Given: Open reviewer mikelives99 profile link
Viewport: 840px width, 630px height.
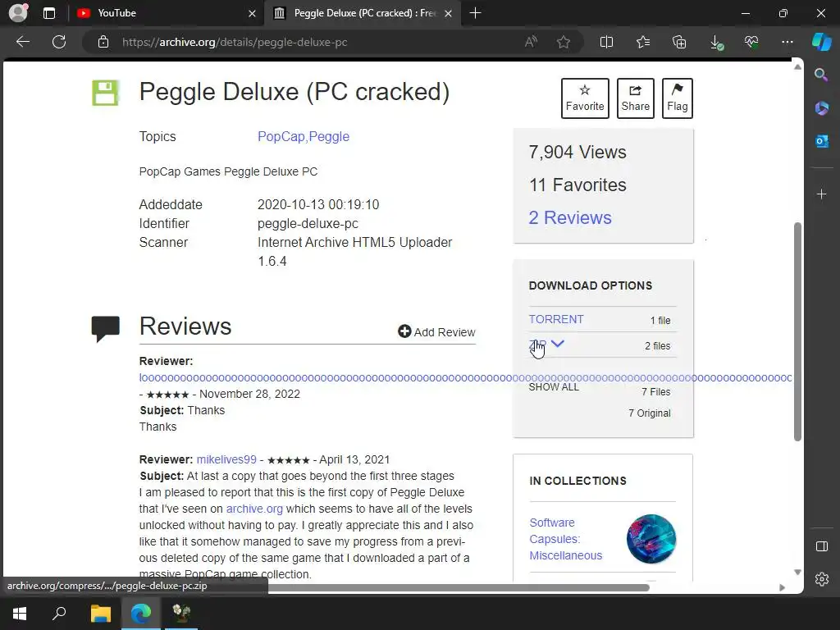Looking at the screenshot, I should [226, 459].
